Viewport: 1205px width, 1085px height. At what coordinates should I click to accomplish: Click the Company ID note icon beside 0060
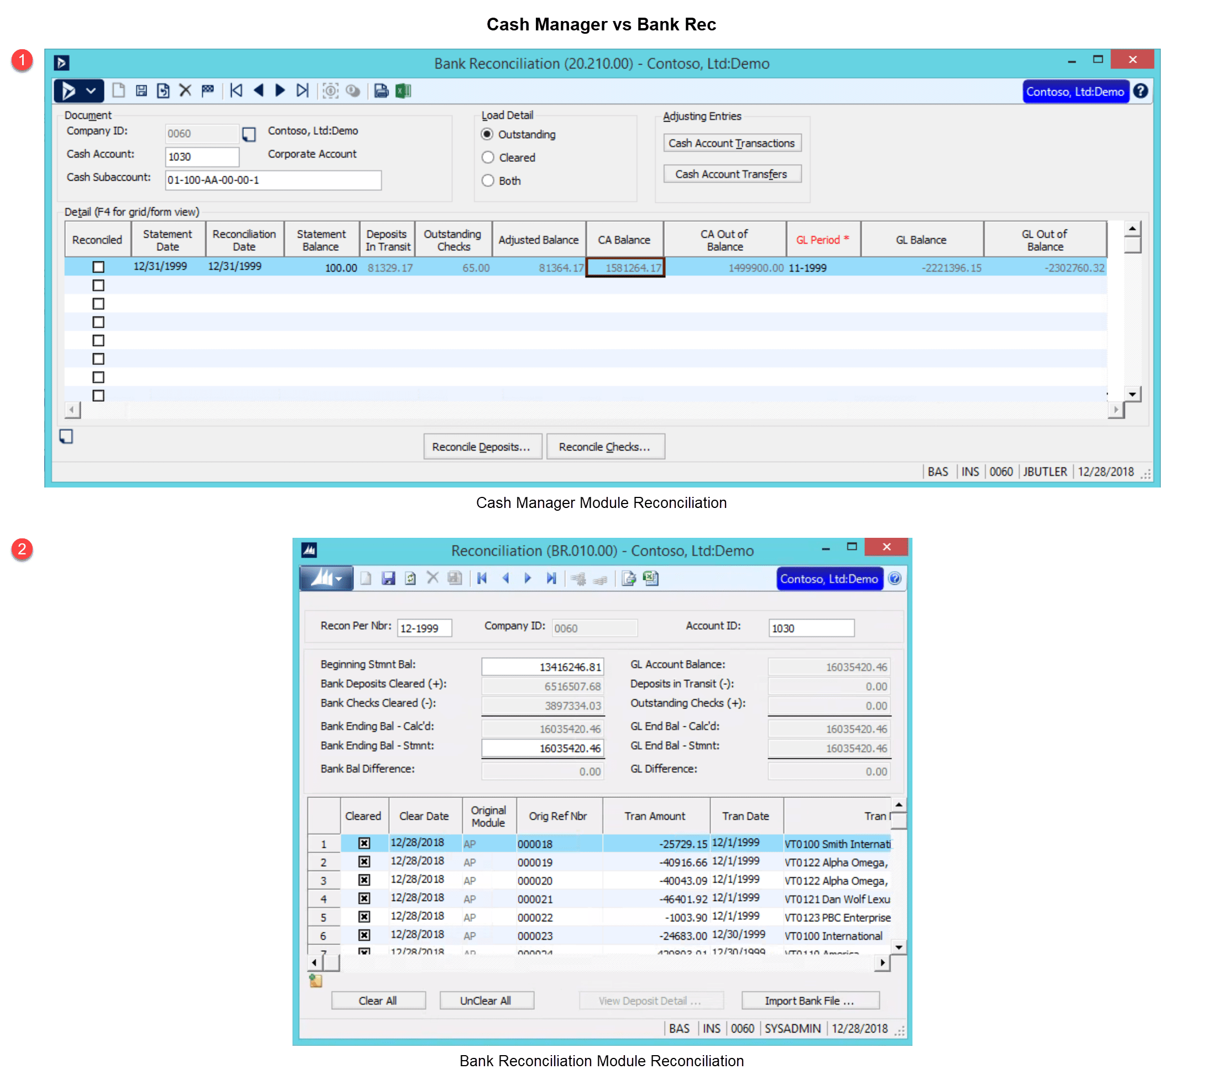[249, 134]
